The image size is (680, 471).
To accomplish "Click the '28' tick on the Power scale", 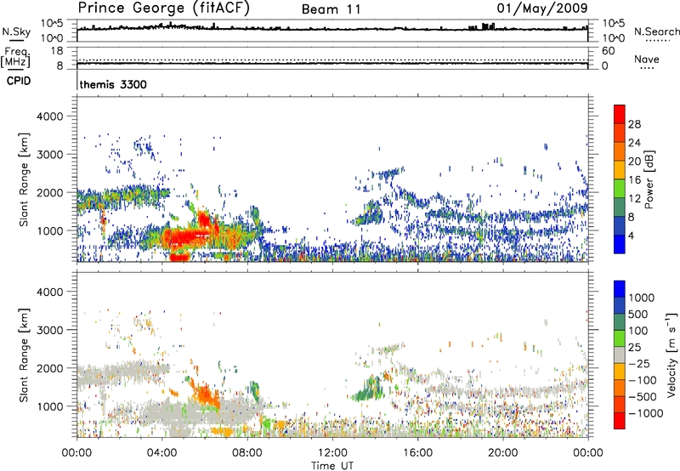I will pos(634,124).
